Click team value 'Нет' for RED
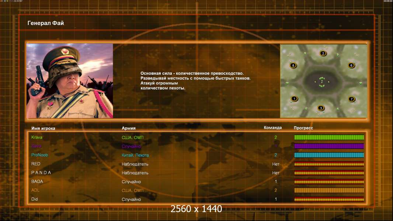Viewport: 393px width, 221px height. tap(276, 164)
